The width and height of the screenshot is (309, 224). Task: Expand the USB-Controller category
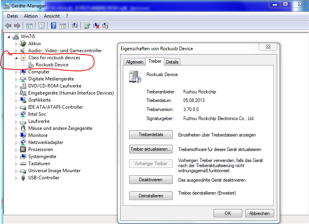click(16, 178)
